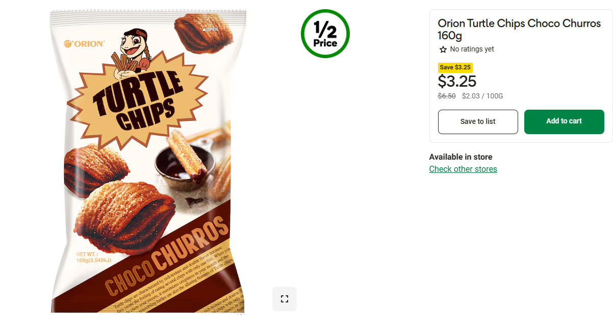613x331 pixels.
Task: Click the Orion logo on the bag
Action: [84, 44]
